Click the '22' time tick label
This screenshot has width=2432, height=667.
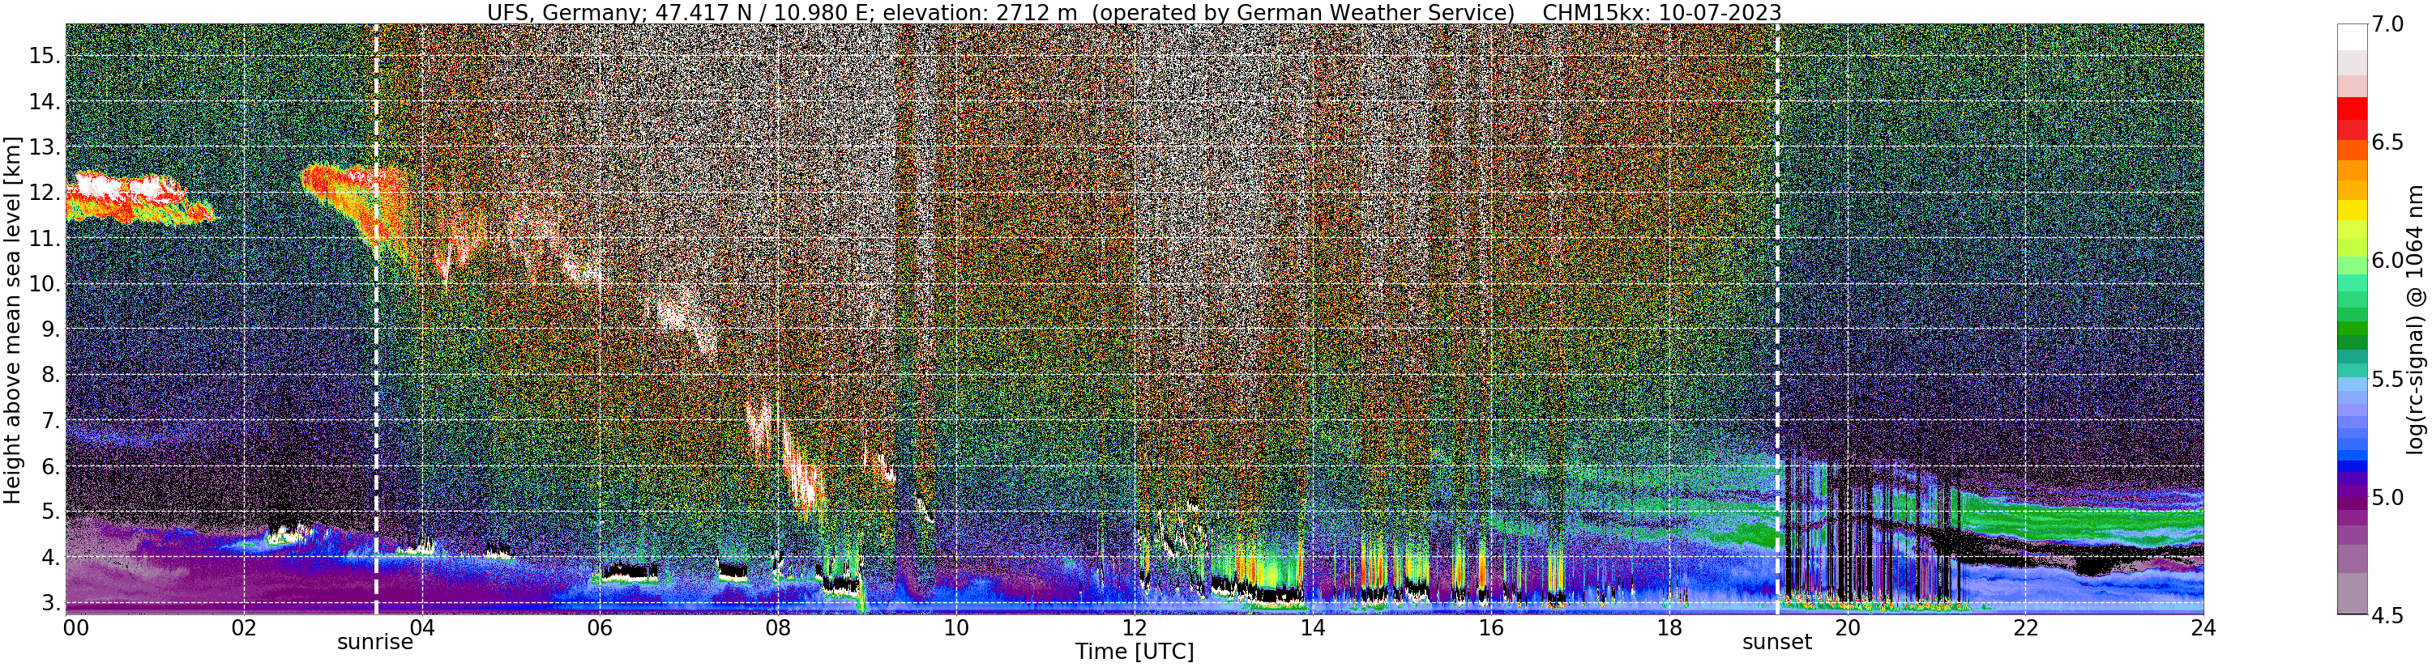2024,627
